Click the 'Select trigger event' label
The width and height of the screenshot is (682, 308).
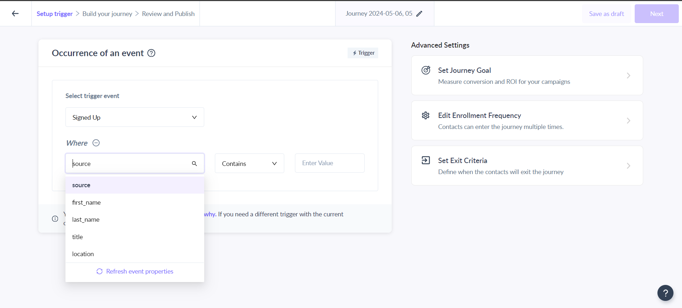point(92,96)
